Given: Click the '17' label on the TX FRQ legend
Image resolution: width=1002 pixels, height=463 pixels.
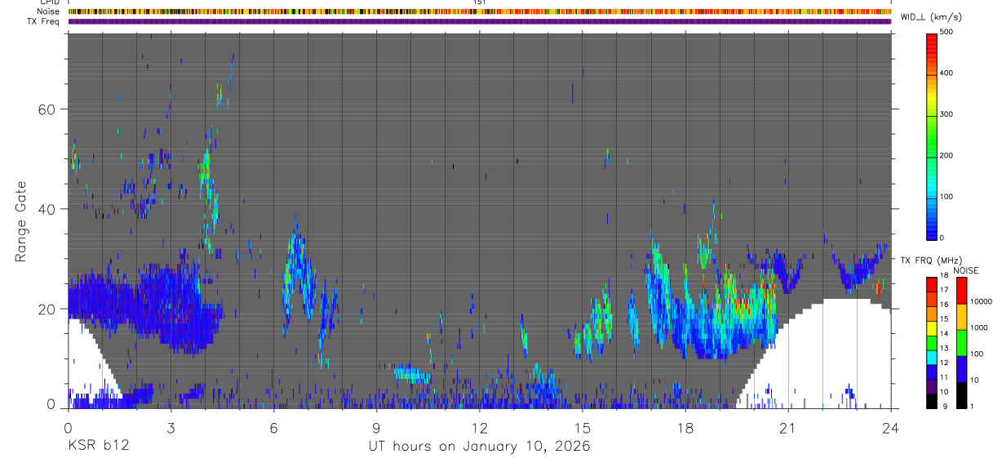Looking at the screenshot, I should point(944,290).
